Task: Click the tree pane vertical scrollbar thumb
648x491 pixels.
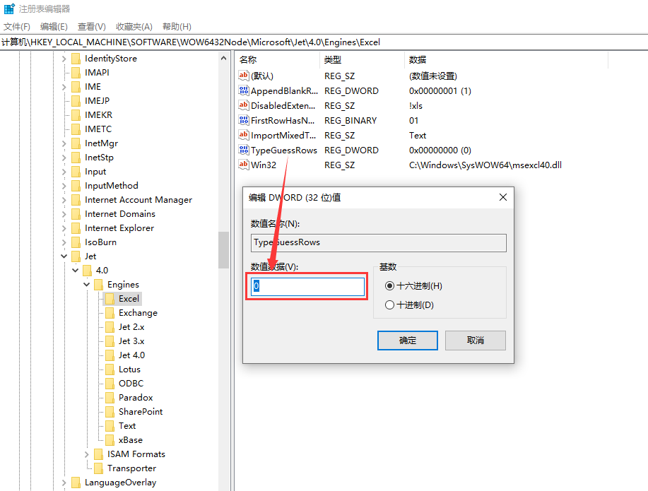Action: click(223, 250)
